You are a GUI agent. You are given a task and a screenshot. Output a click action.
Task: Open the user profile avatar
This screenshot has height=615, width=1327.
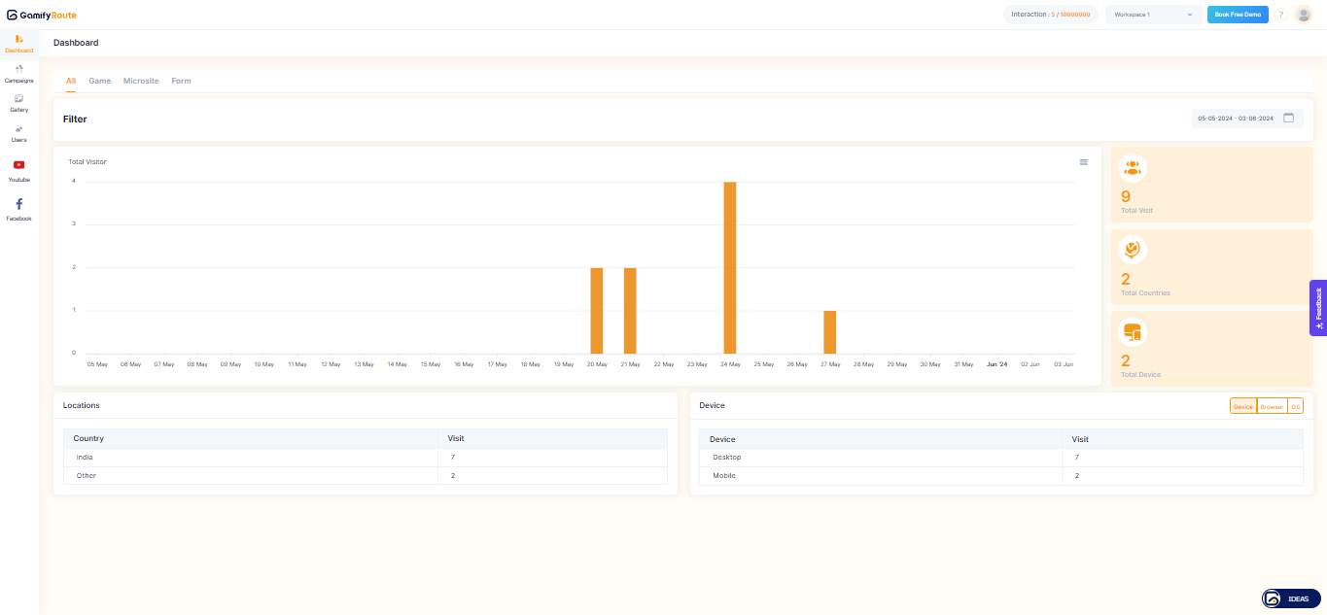pos(1303,15)
